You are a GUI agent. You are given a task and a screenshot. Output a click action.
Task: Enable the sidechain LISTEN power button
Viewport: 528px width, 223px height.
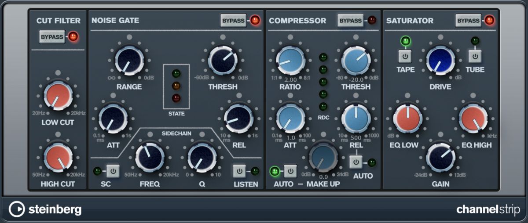(239, 171)
